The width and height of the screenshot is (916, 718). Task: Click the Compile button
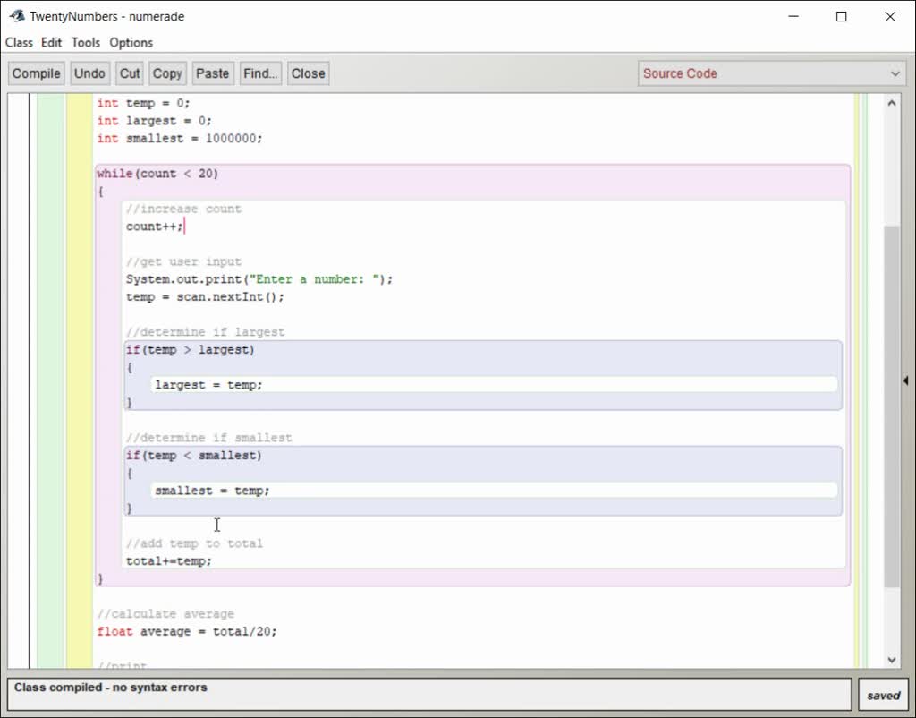point(37,73)
